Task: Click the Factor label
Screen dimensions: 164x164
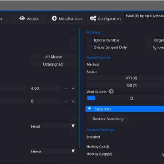Action: click(x=92, y=72)
